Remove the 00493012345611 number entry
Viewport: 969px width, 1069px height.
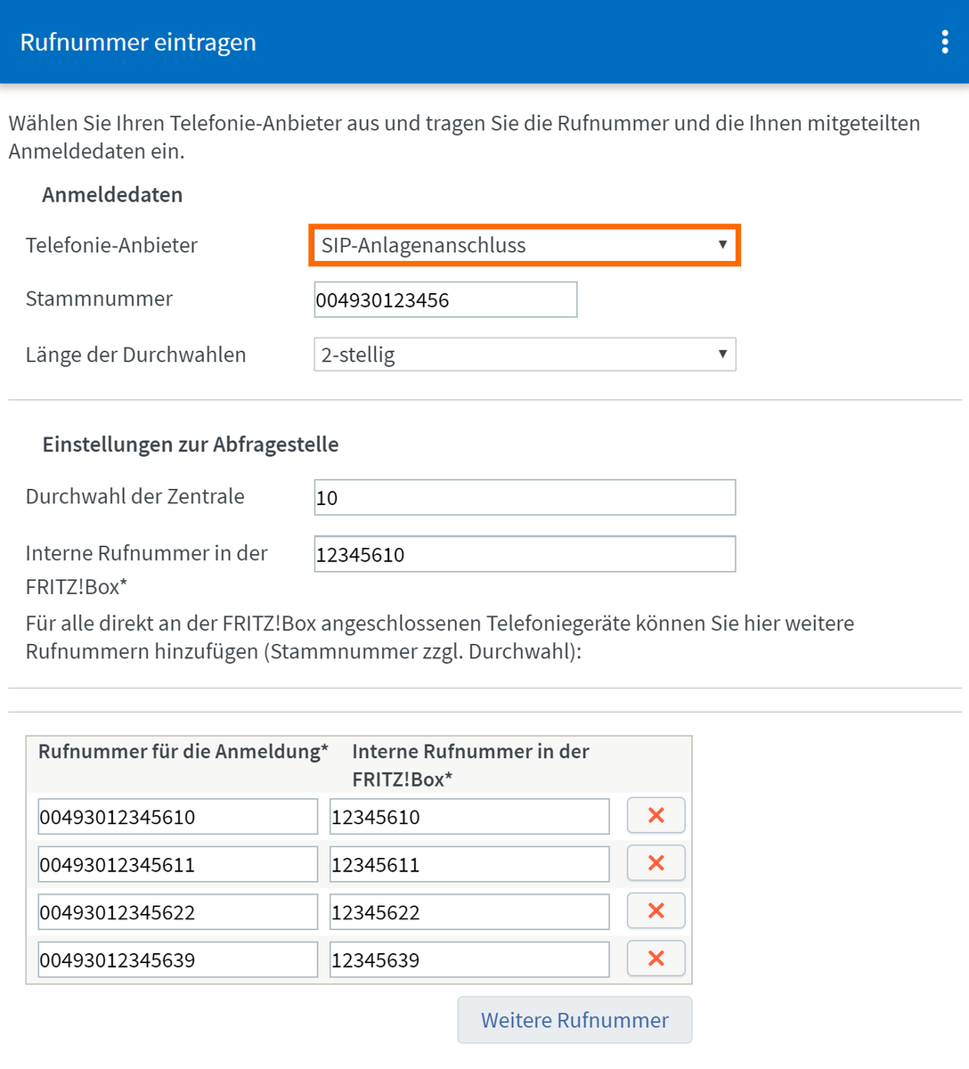(655, 863)
